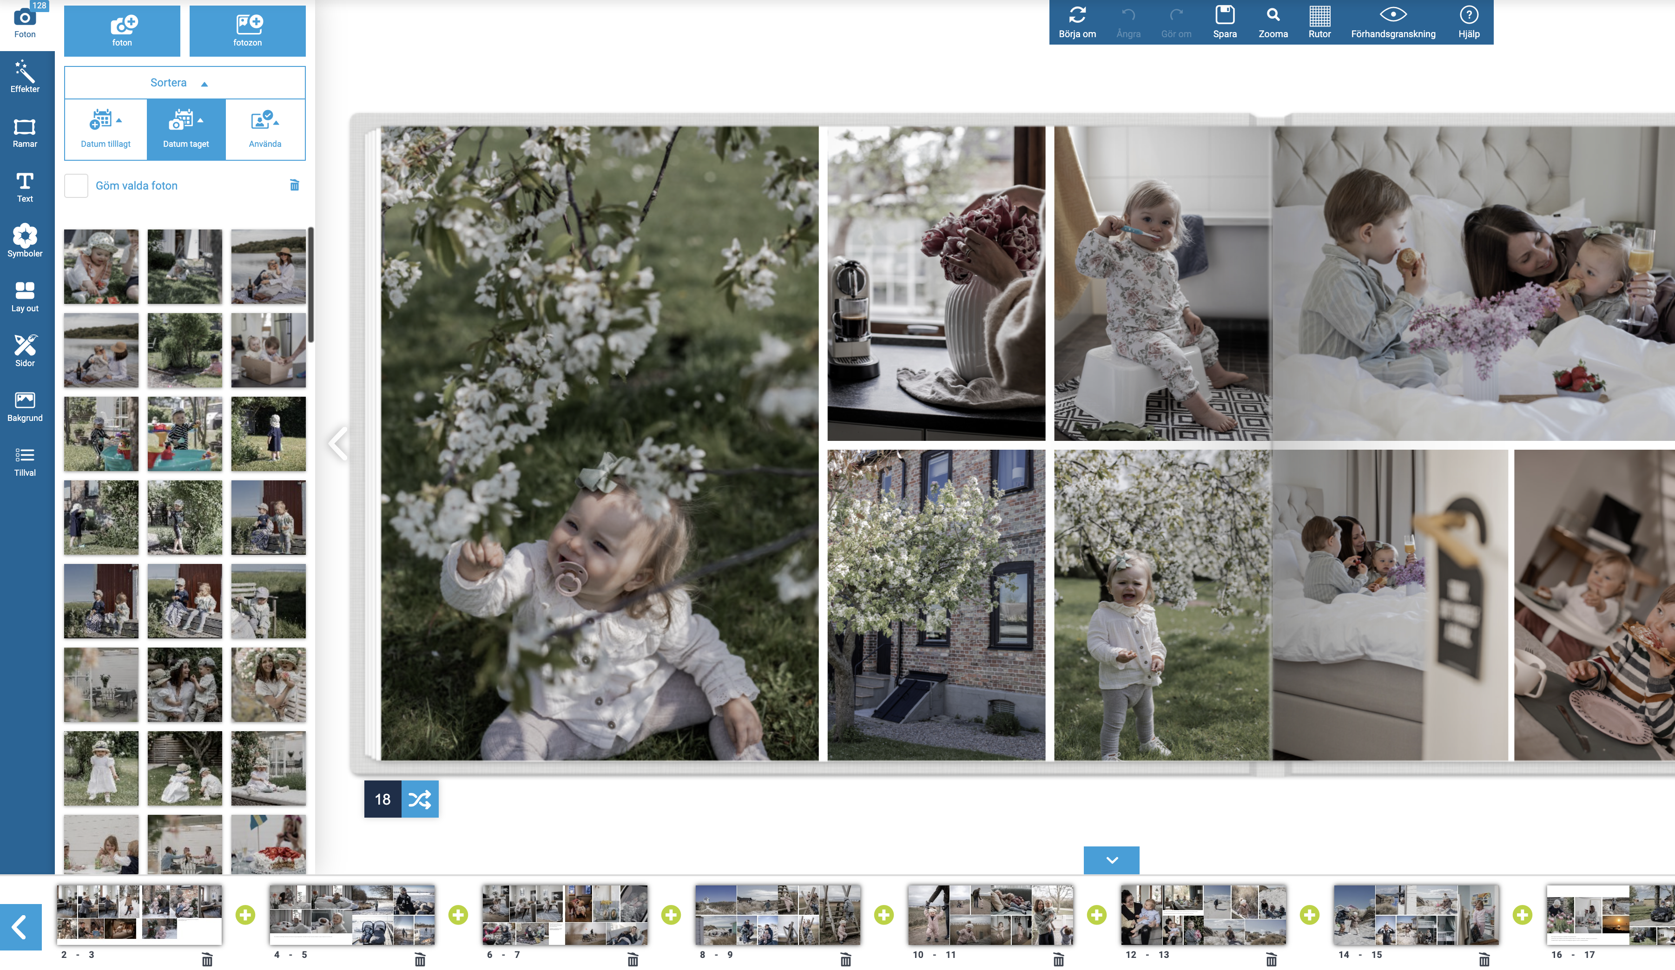This screenshot has height=970, width=1675.
Task: Click the shuffle layout icon next to 18
Action: click(419, 799)
